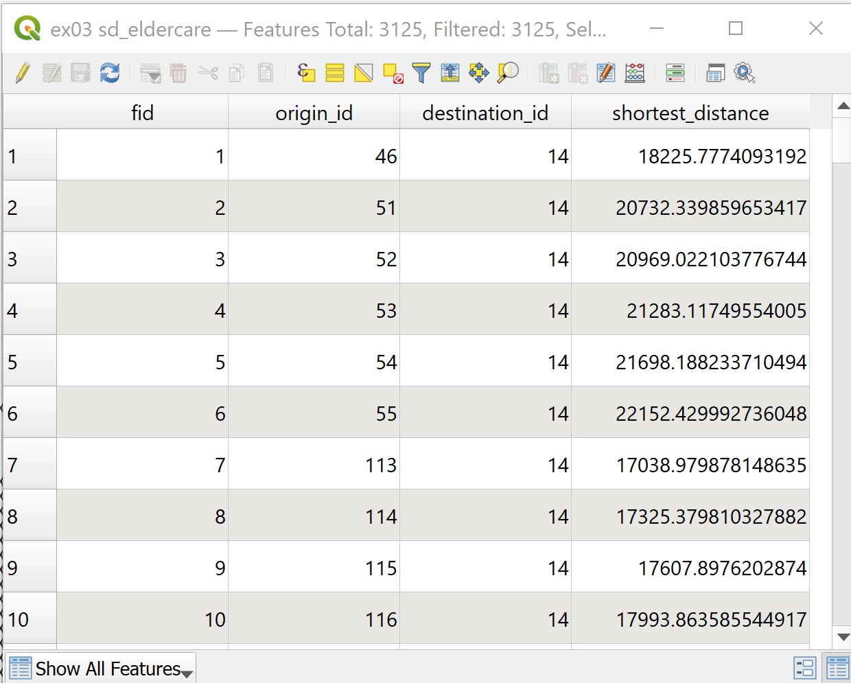The width and height of the screenshot is (851, 683).
Task: Deselect all features
Action: [x=393, y=73]
